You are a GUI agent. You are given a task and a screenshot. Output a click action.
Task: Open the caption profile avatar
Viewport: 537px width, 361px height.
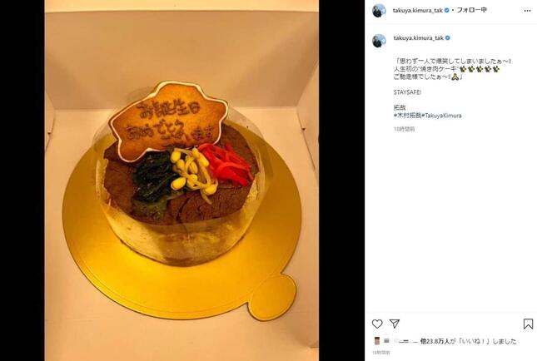(x=379, y=41)
